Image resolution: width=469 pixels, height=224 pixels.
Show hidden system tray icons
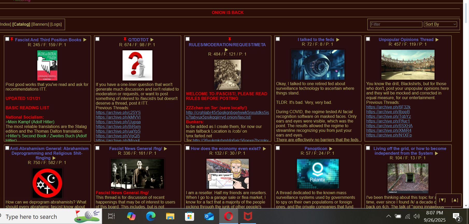click(x=388, y=216)
